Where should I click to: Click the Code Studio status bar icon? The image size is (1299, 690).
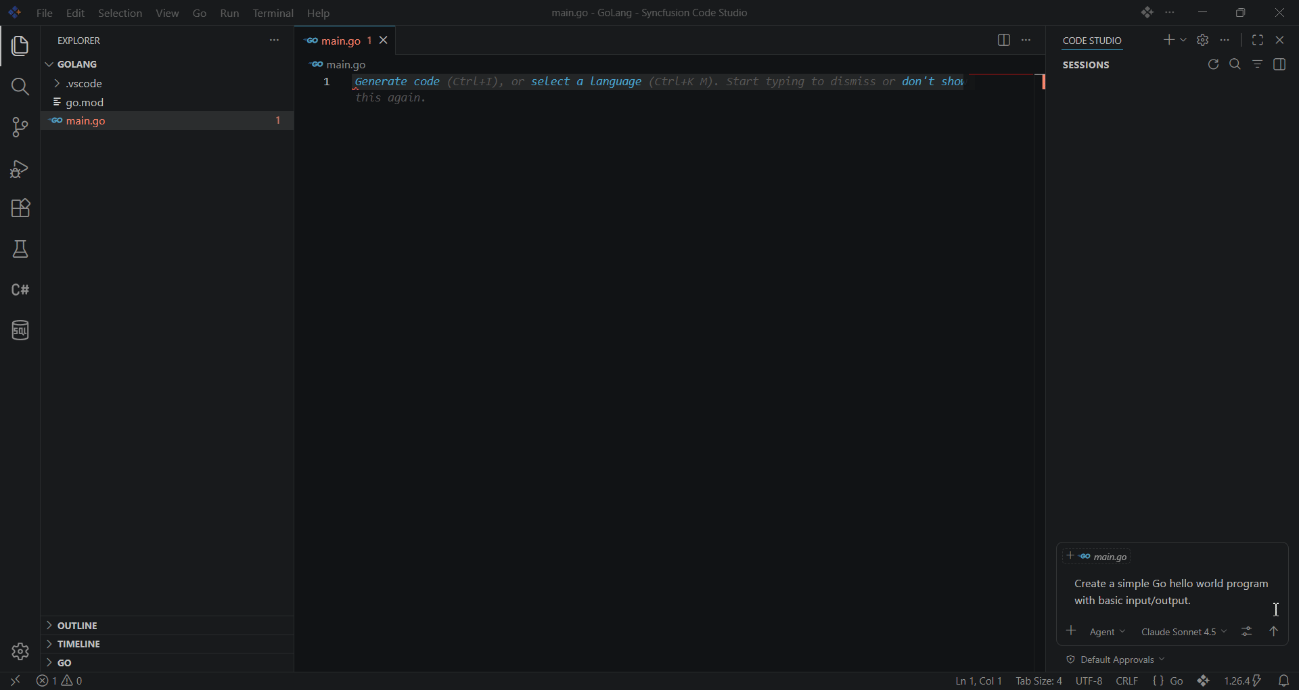pos(1203,681)
